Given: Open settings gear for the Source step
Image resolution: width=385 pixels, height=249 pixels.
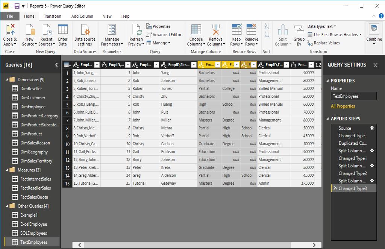Looking at the screenshot, I should 372,128.
